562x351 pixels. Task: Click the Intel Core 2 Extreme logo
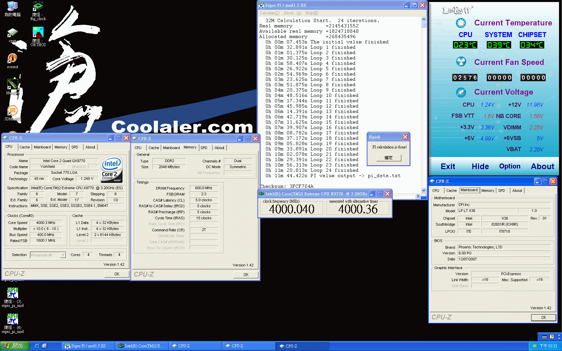[112, 170]
